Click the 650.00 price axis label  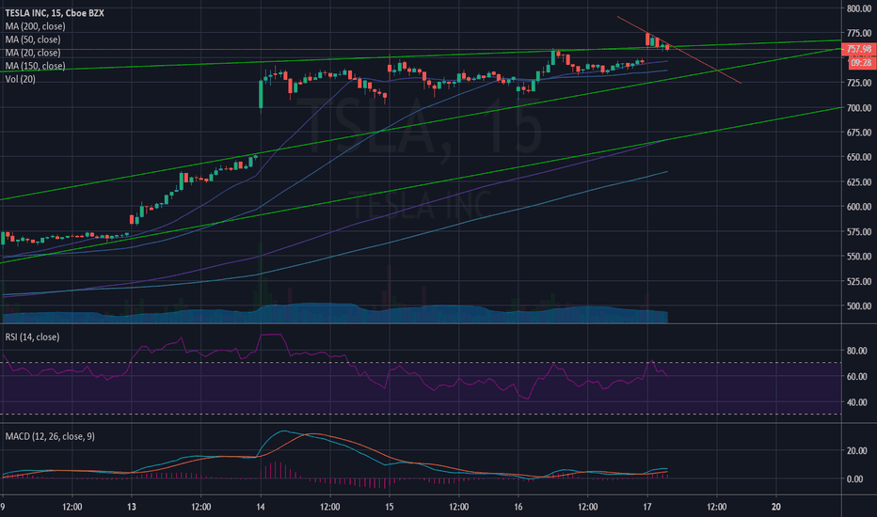click(859, 157)
